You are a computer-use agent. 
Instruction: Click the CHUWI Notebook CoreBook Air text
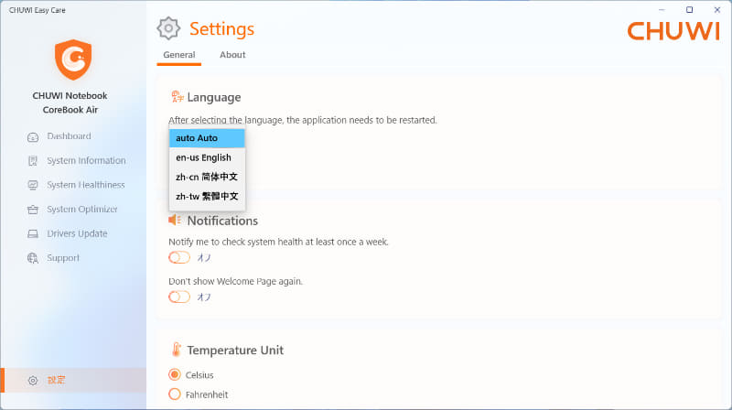pyautogui.click(x=70, y=102)
